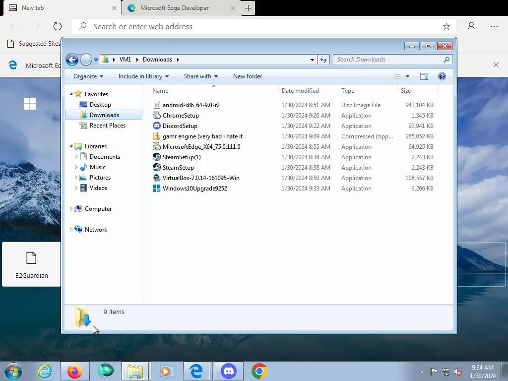Open Firefox from the taskbar
This screenshot has width=508, height=381.
[x=75, y=371]
